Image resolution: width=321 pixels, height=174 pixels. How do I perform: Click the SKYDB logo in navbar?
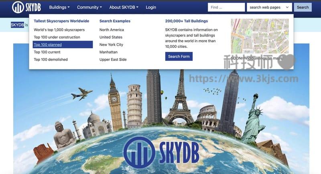(x=26, y=7)
